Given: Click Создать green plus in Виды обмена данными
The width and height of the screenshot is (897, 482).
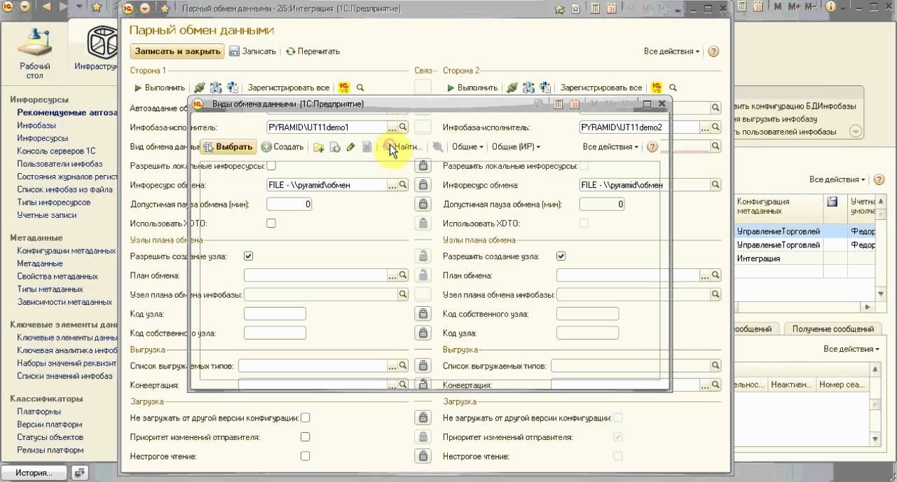Looking at the screenshot, I should (282, 146).
